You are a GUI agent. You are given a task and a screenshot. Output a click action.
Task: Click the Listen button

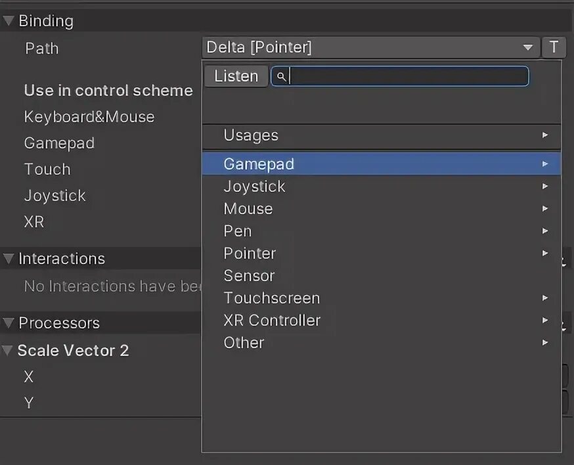(236, 76)
